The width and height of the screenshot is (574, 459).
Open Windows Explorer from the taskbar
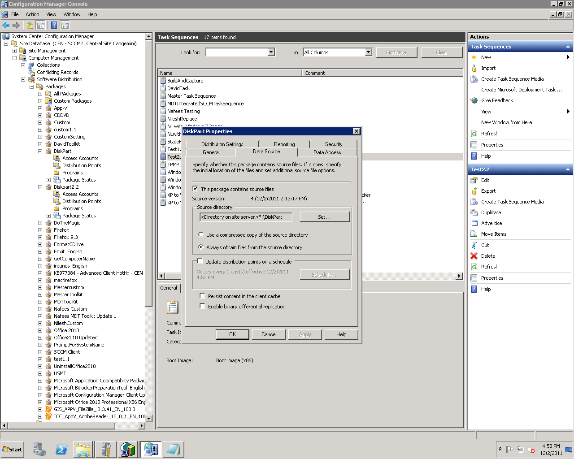click(x=83, y=449)
